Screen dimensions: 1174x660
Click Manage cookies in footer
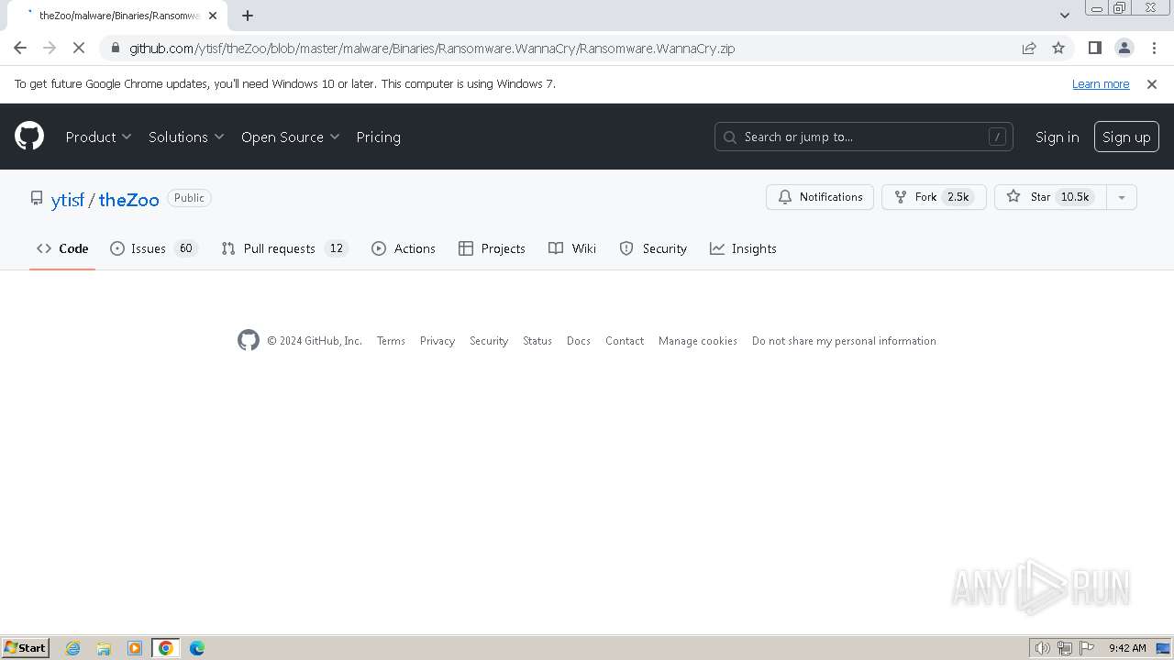pyautogui.click(x=698, y=341)
